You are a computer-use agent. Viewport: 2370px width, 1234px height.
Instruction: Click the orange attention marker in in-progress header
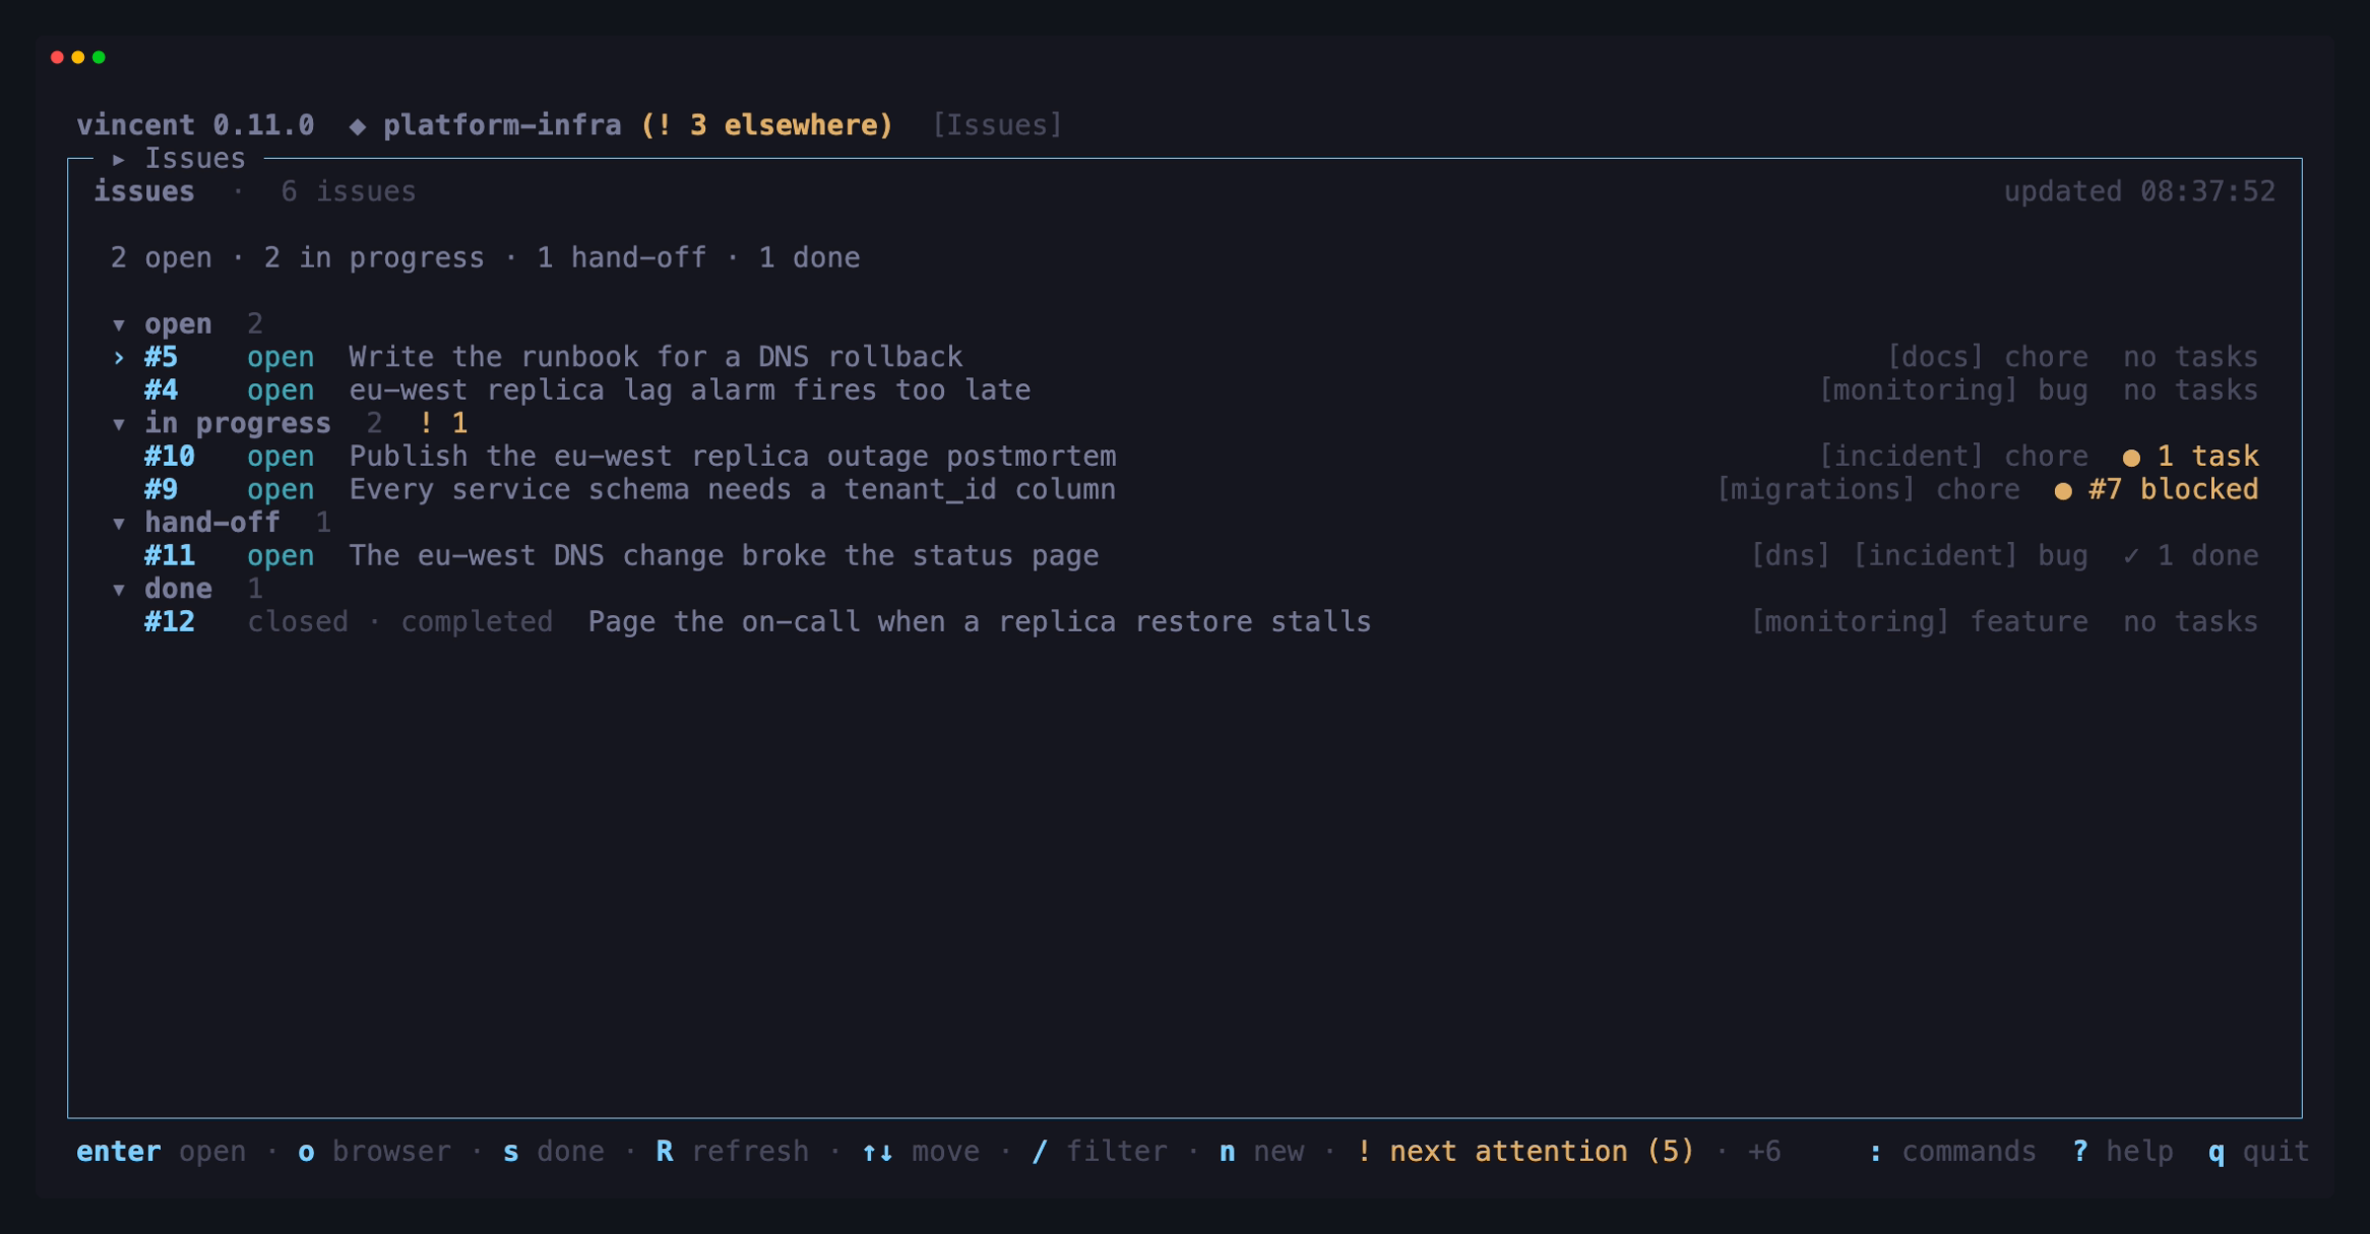tap(442, 424)
